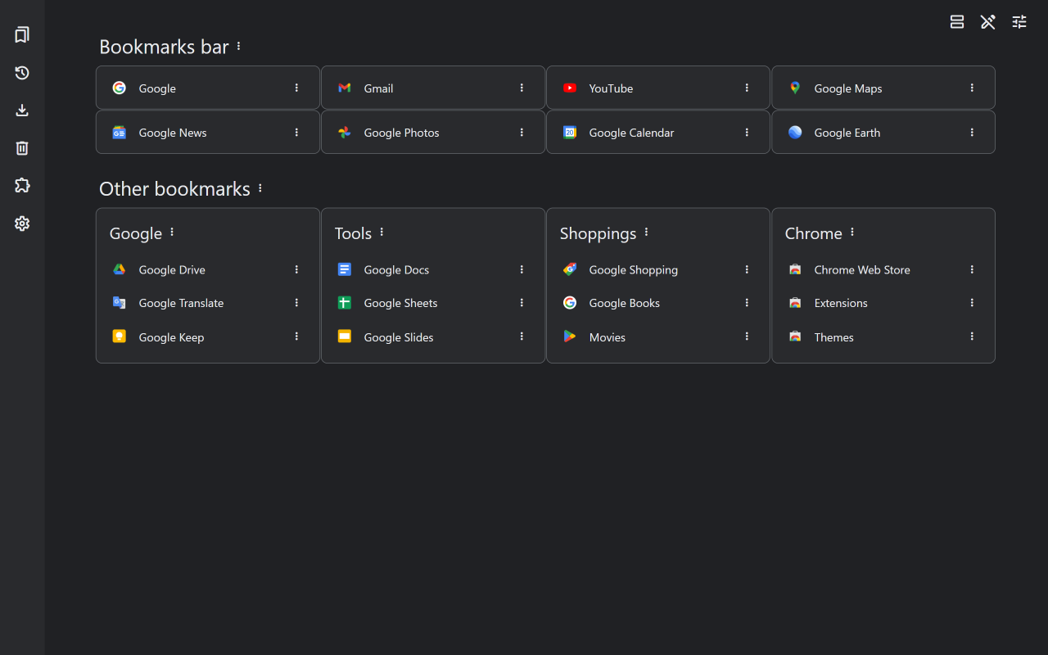
Task: Click the Google Translate icon
Action: coord(120,303)
